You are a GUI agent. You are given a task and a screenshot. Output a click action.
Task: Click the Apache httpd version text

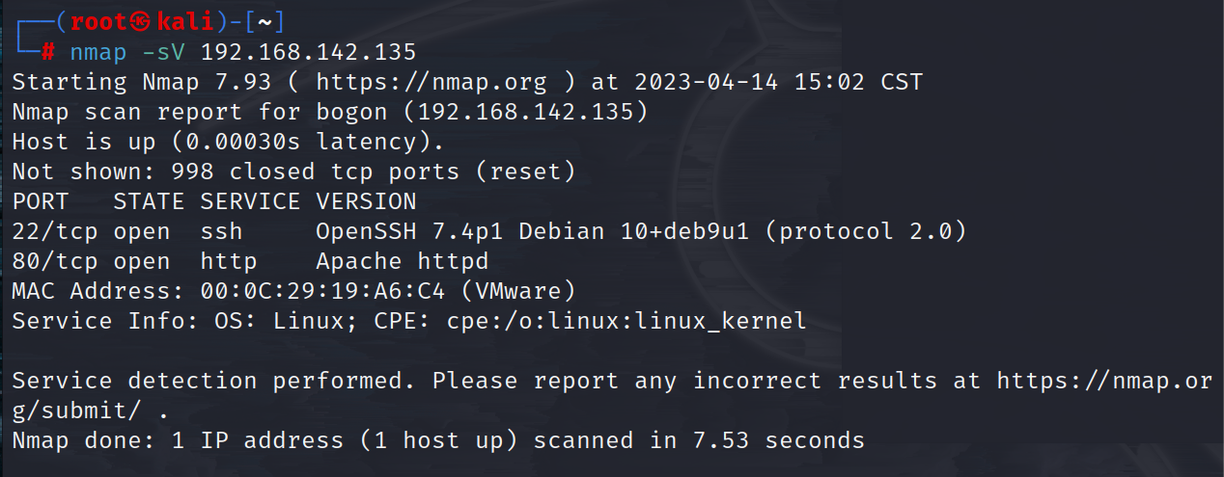click(402, 261)
